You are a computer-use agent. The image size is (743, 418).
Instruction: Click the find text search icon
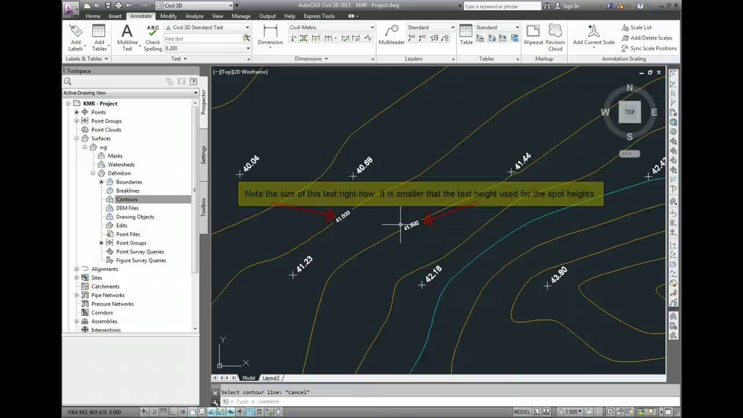tap(247, 38)
